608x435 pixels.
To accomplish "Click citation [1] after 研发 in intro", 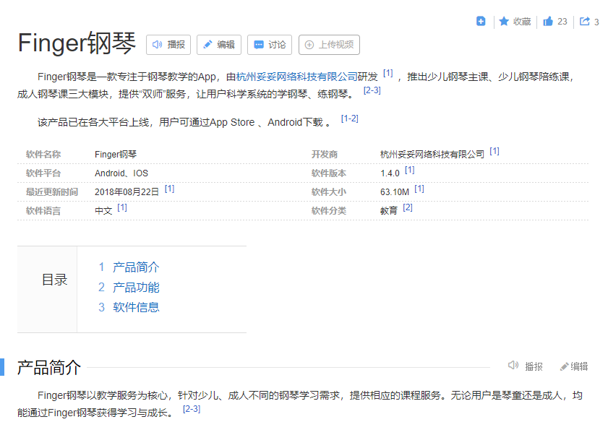I will pos(388,73).
